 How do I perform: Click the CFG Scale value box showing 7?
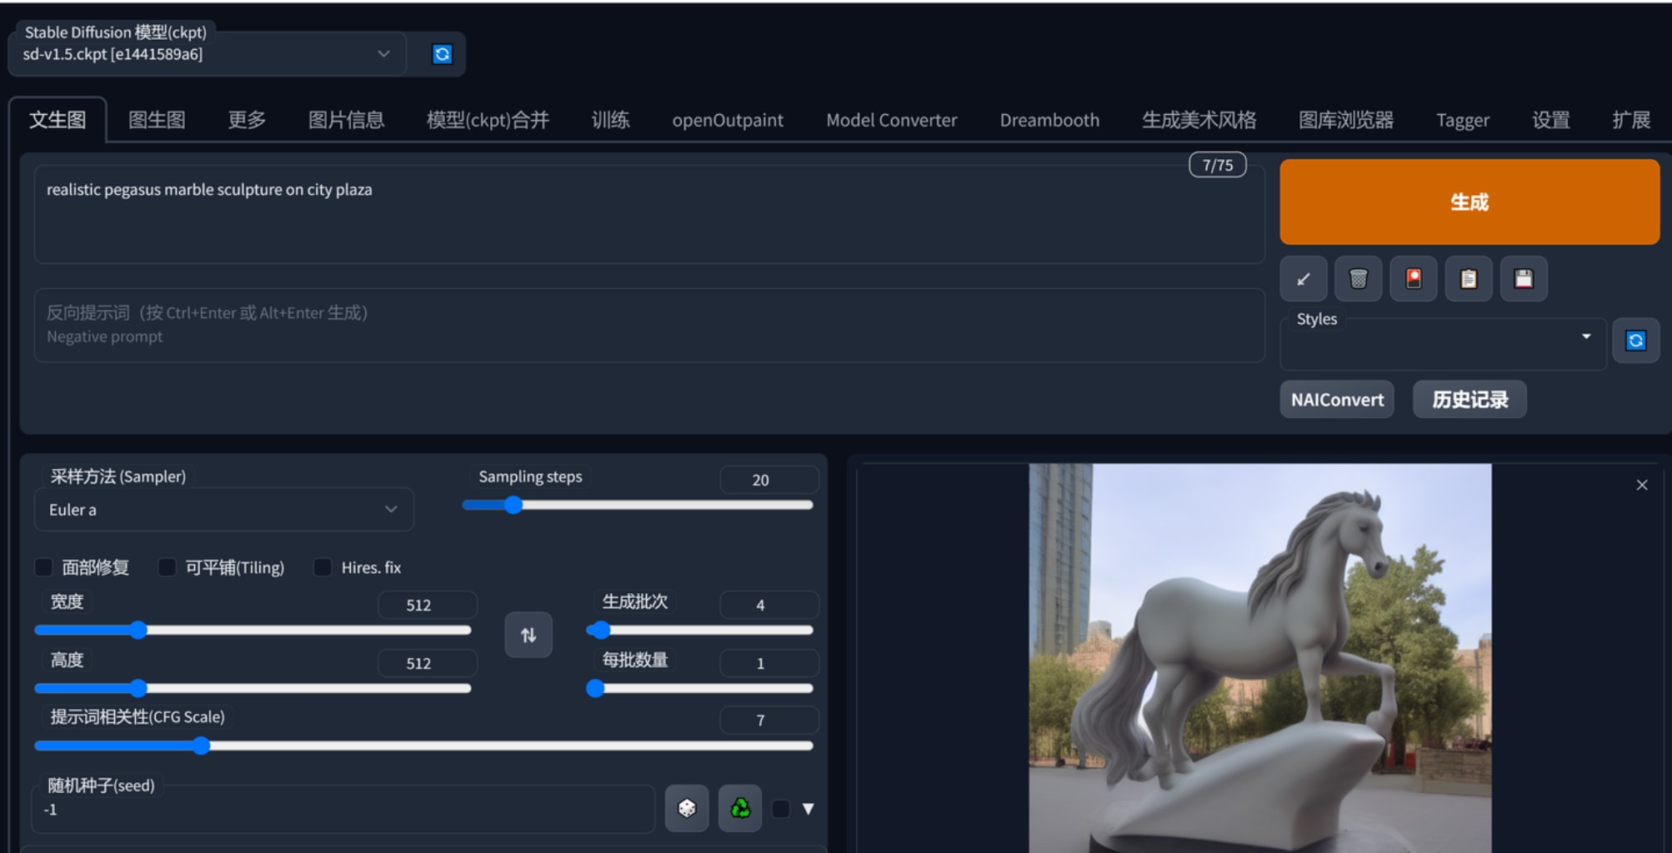(768, 720)
